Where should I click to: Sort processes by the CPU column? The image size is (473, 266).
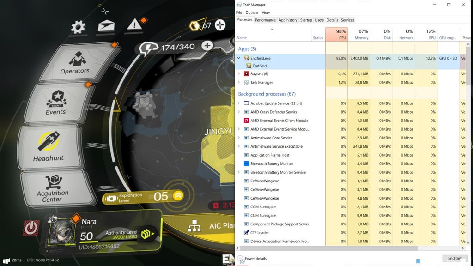coord(337,34)
